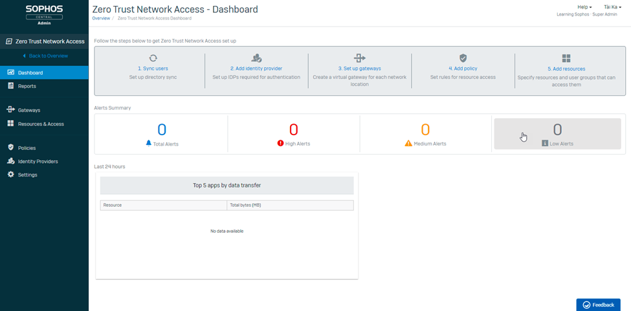This screenshot has height=311, width=631.
Task: Click the High Alerts red exclamation icon
Action: pyautogui.click(x=280, y=143)
